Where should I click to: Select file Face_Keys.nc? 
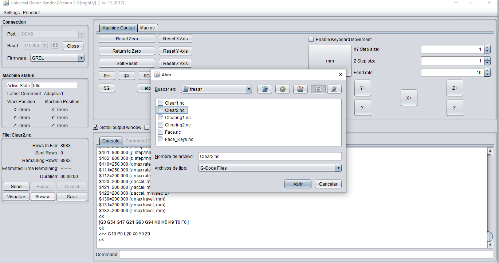coord(176,139)
